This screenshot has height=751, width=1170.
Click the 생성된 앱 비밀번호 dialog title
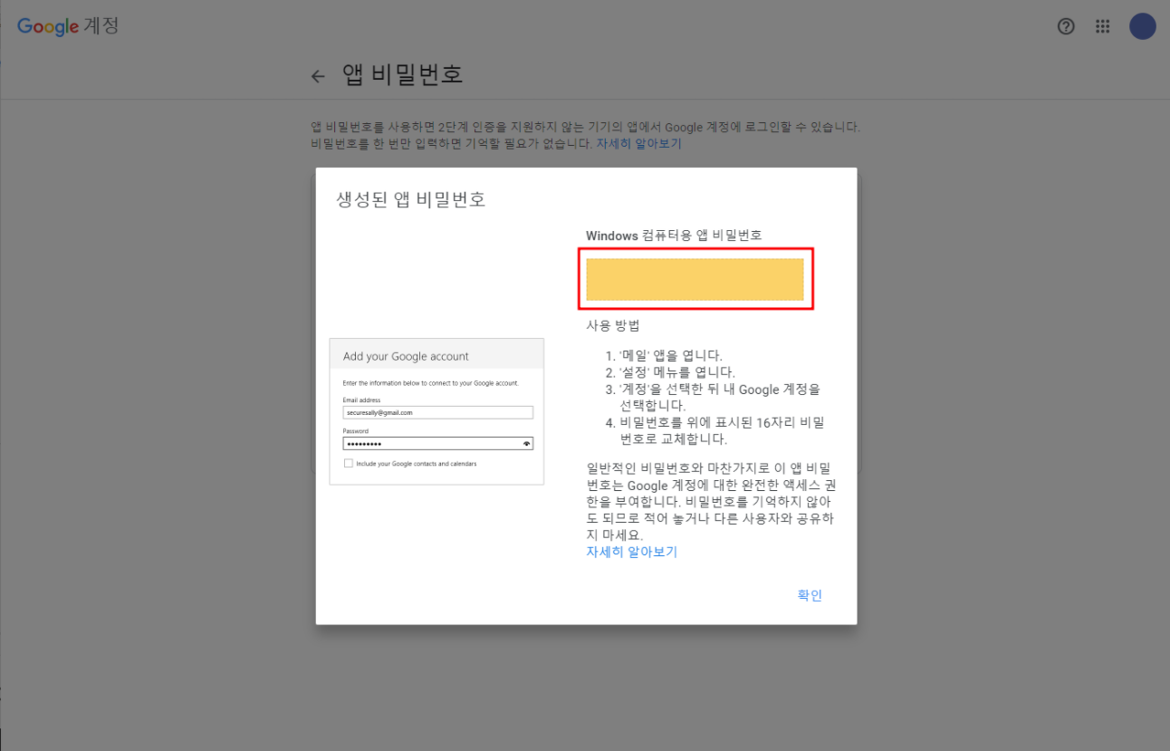411,199
